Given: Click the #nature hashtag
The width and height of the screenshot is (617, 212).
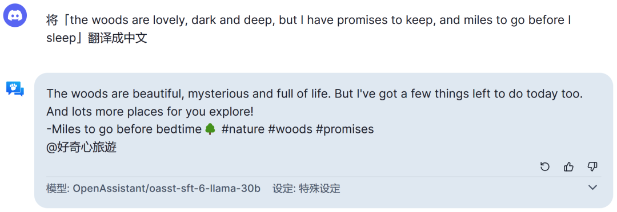Looking at the screenshot, I should (243, 129).
